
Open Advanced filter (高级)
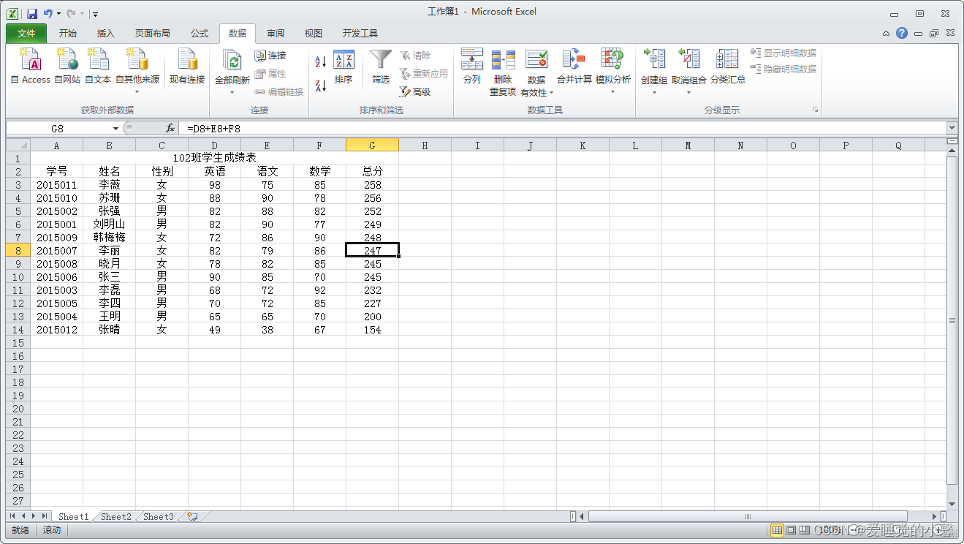pyautogui.click(x=415, y=92)
